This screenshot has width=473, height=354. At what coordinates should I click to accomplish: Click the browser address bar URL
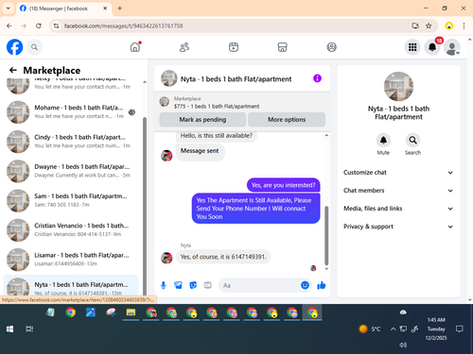[123, 25]
